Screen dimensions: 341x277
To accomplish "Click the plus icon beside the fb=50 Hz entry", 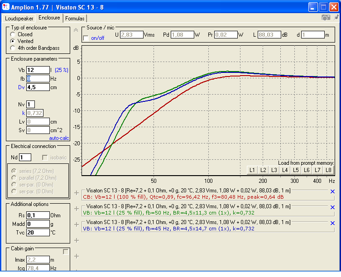I will coord(77,209).
